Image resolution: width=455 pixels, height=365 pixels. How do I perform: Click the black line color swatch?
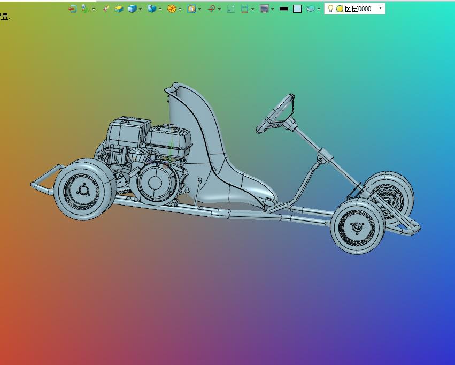pyautogui.click(x=284, y=9)
